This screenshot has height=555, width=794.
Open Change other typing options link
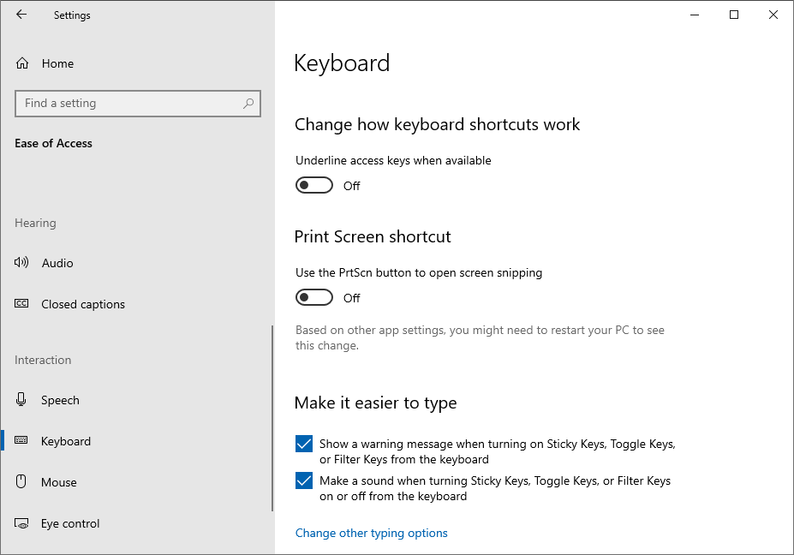371,533
